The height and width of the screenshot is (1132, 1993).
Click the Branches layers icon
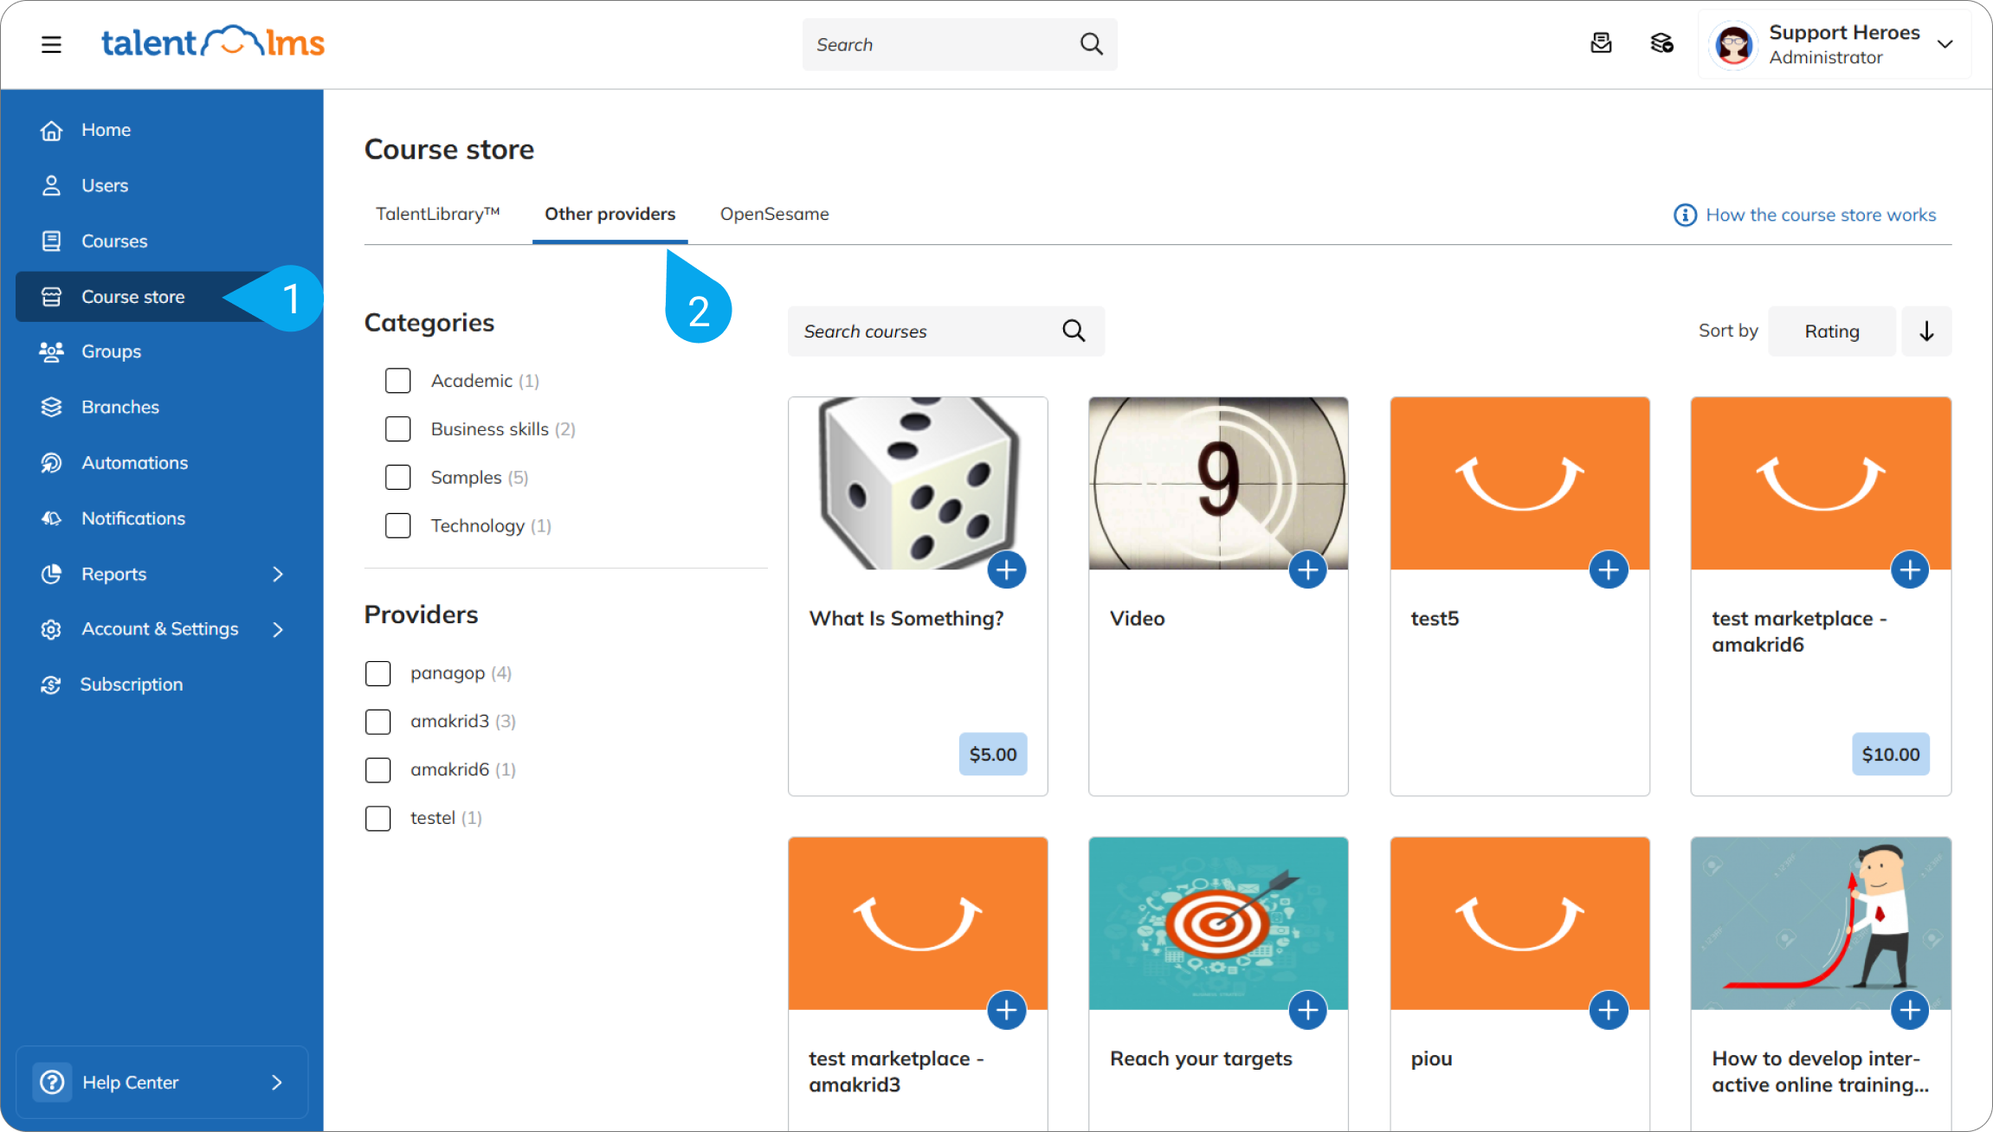pos(51,407)
